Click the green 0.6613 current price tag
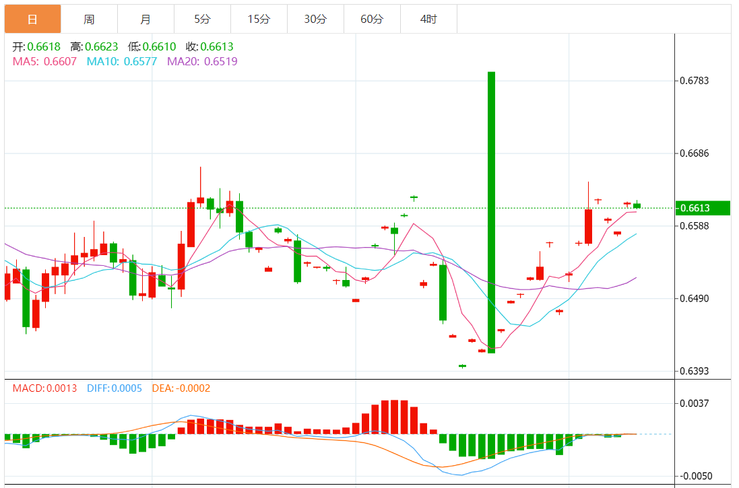The image size is (739, 488). pyautogui.click(x=703, y=208)
